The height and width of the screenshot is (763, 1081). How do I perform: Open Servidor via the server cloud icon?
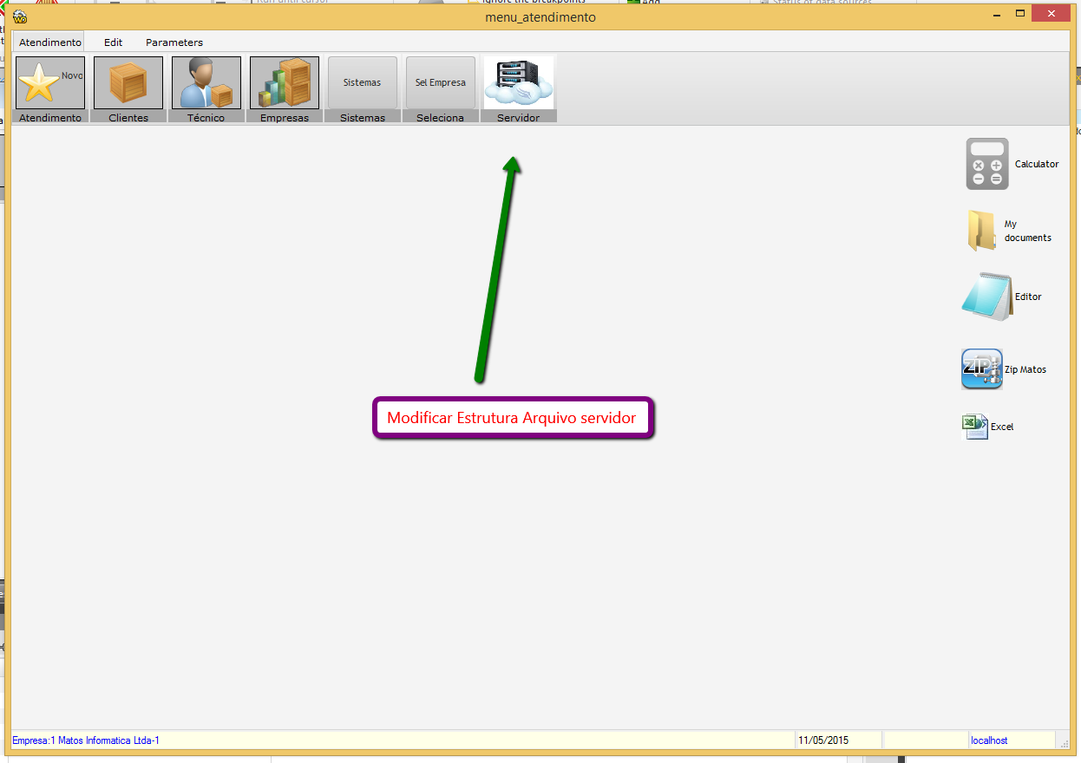518,82
